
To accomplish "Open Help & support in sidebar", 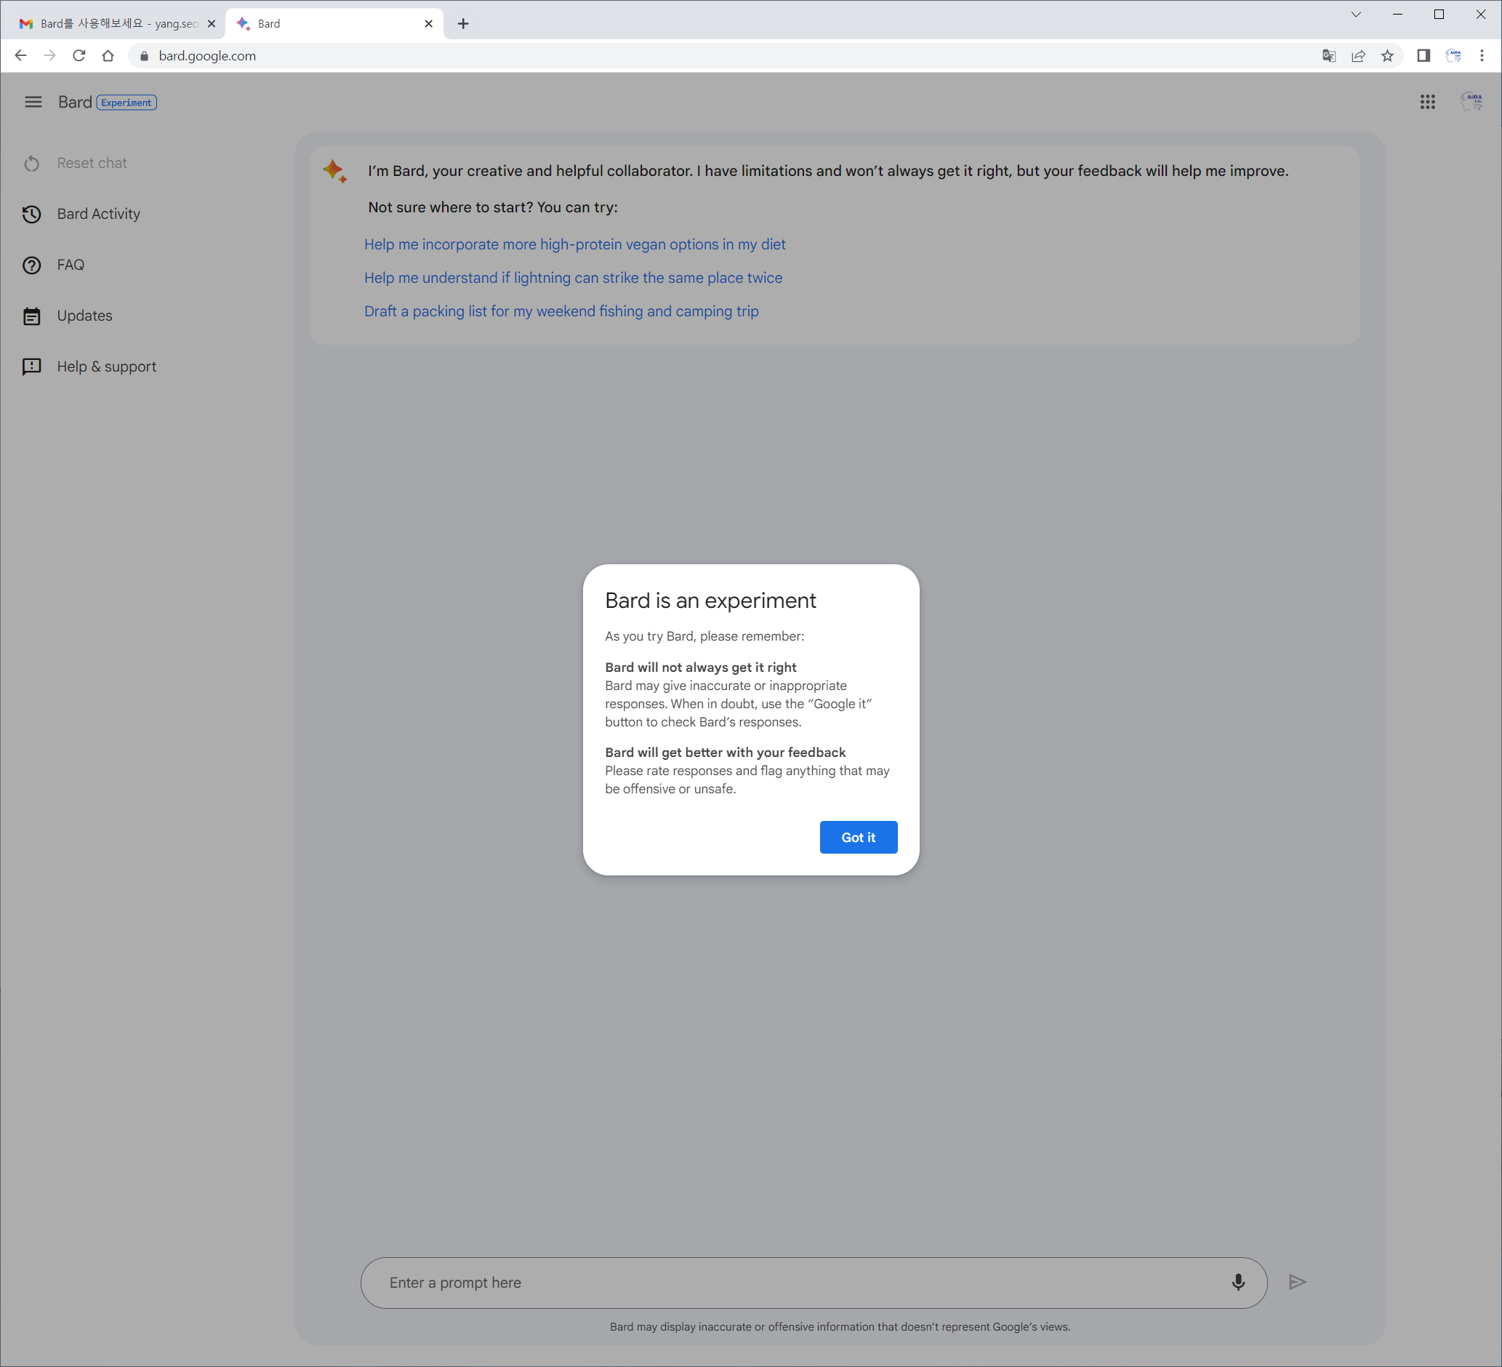I will pos(107,366).
